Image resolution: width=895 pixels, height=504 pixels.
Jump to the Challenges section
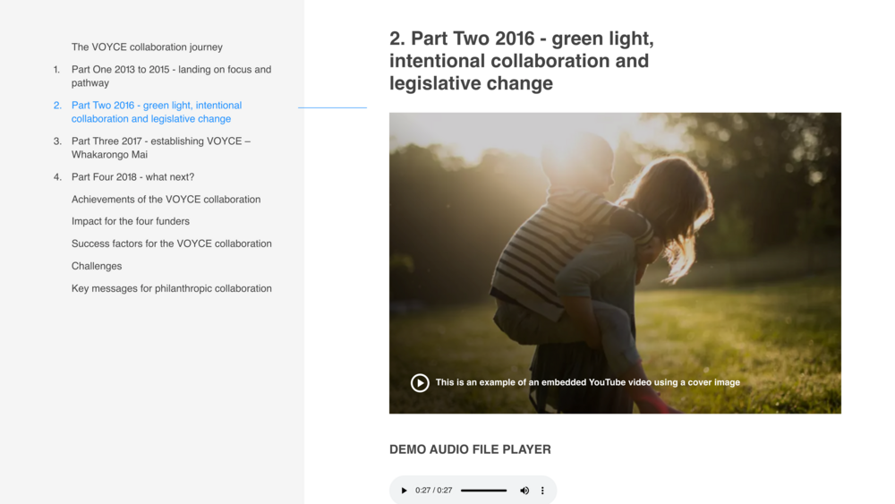click(x=97, y=266)
